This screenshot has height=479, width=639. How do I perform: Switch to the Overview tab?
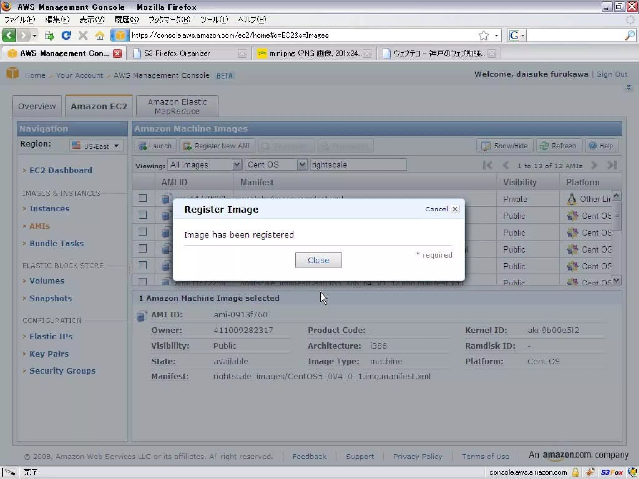click(37, 106)
